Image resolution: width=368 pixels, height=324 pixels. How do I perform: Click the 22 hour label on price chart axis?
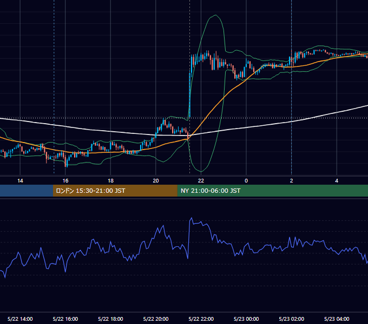tap(201, 181)
